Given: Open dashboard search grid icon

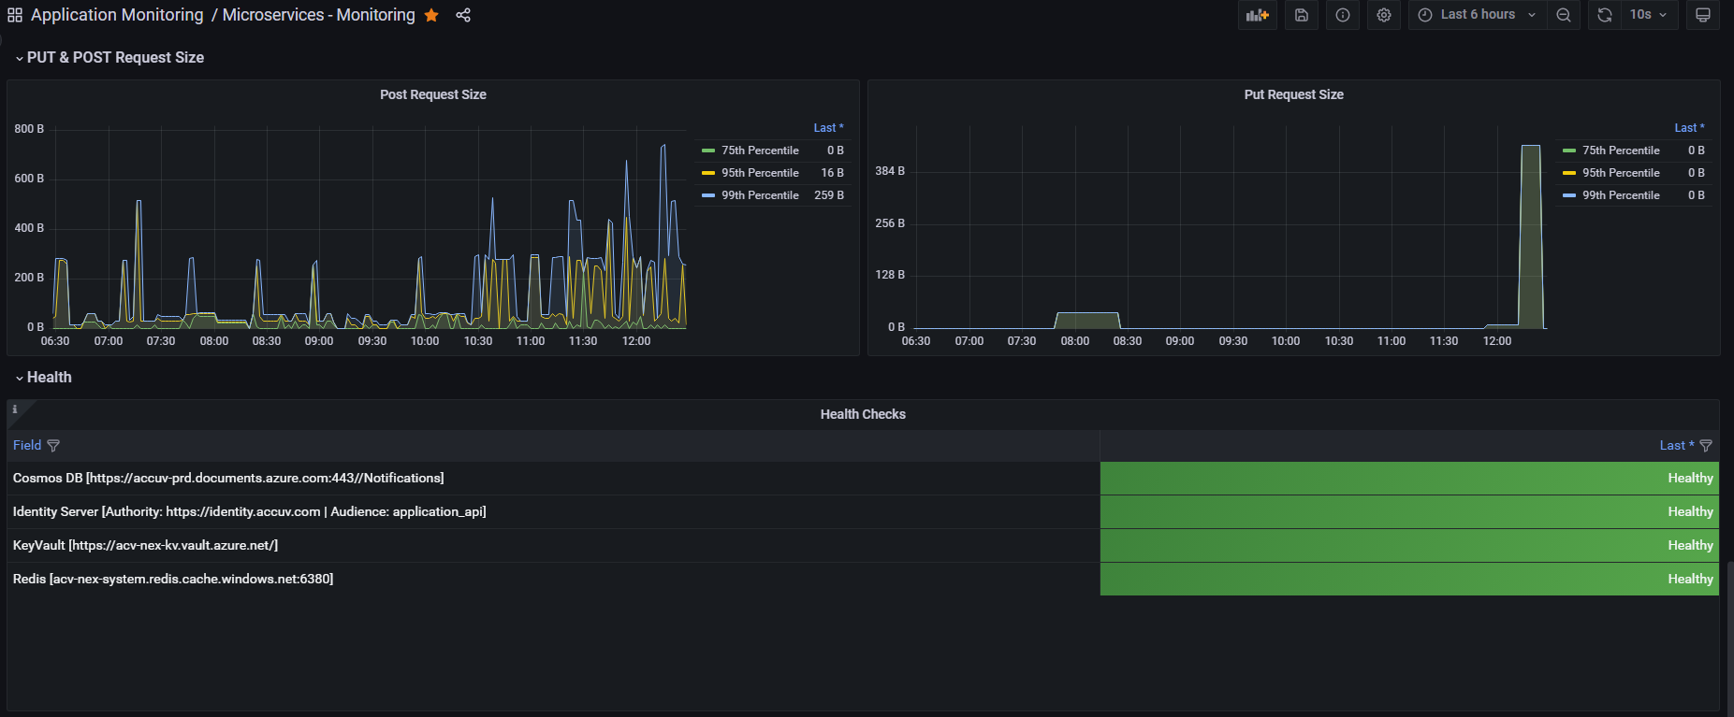Looking at the screenshot, I should (x=15, y=15).
